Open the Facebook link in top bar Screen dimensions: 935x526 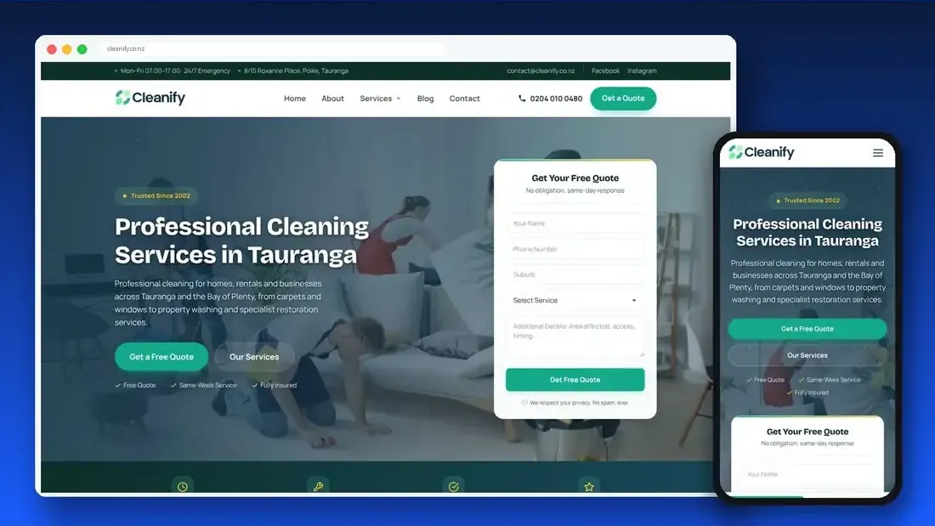(x=605, y=71)
